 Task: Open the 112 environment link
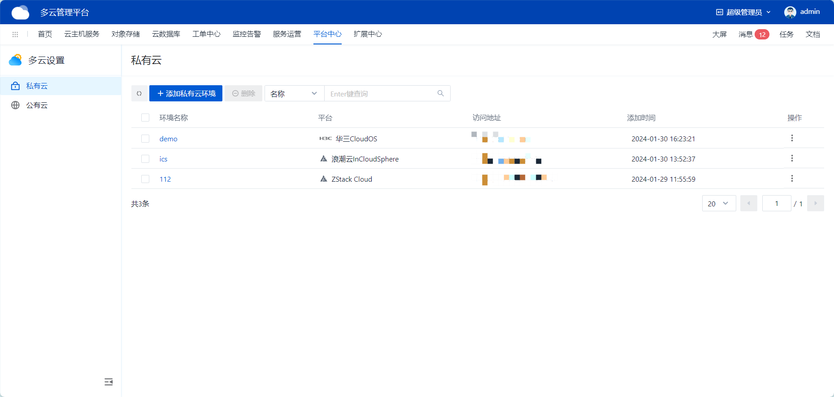(x=165, y=179)
